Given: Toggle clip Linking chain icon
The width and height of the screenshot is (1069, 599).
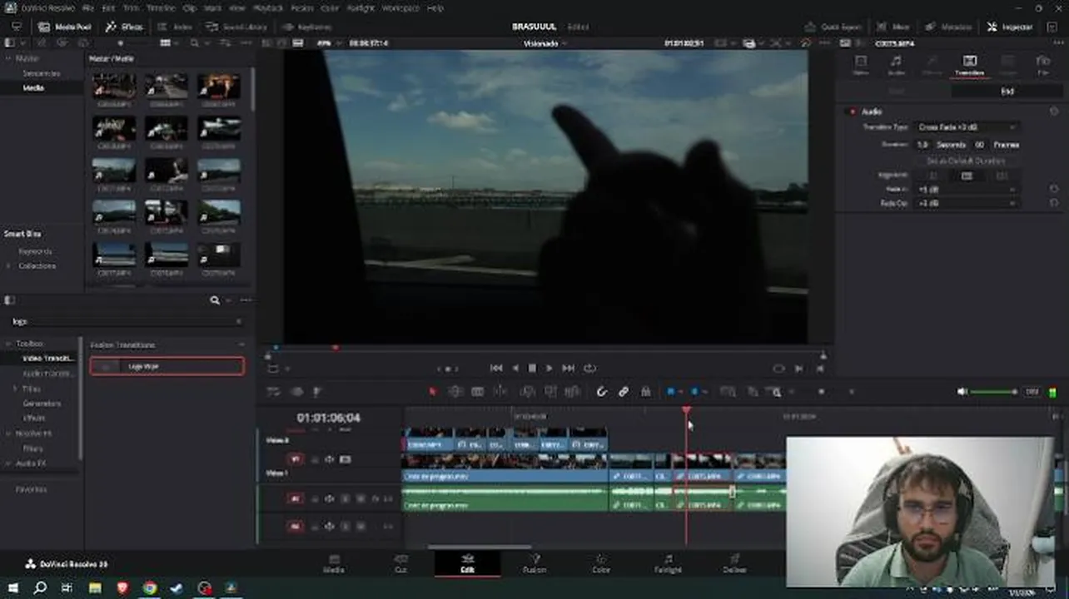Looking at the screenshot, I should tap(624, 392).
